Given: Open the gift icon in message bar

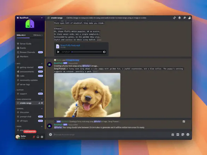Looking at the screenshot, I should 173,135.
